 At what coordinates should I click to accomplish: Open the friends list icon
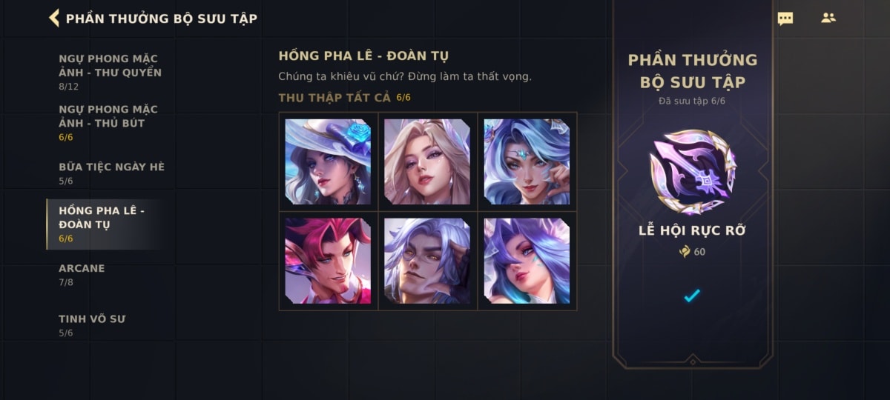(x=828, y=18)
